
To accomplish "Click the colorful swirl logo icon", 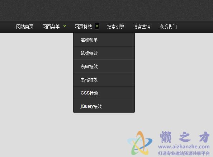I will 140,143.
